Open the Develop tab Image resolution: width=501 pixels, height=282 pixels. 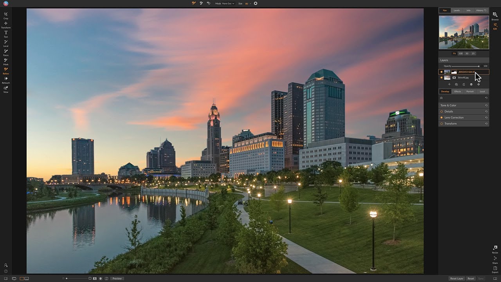(445, 91)
